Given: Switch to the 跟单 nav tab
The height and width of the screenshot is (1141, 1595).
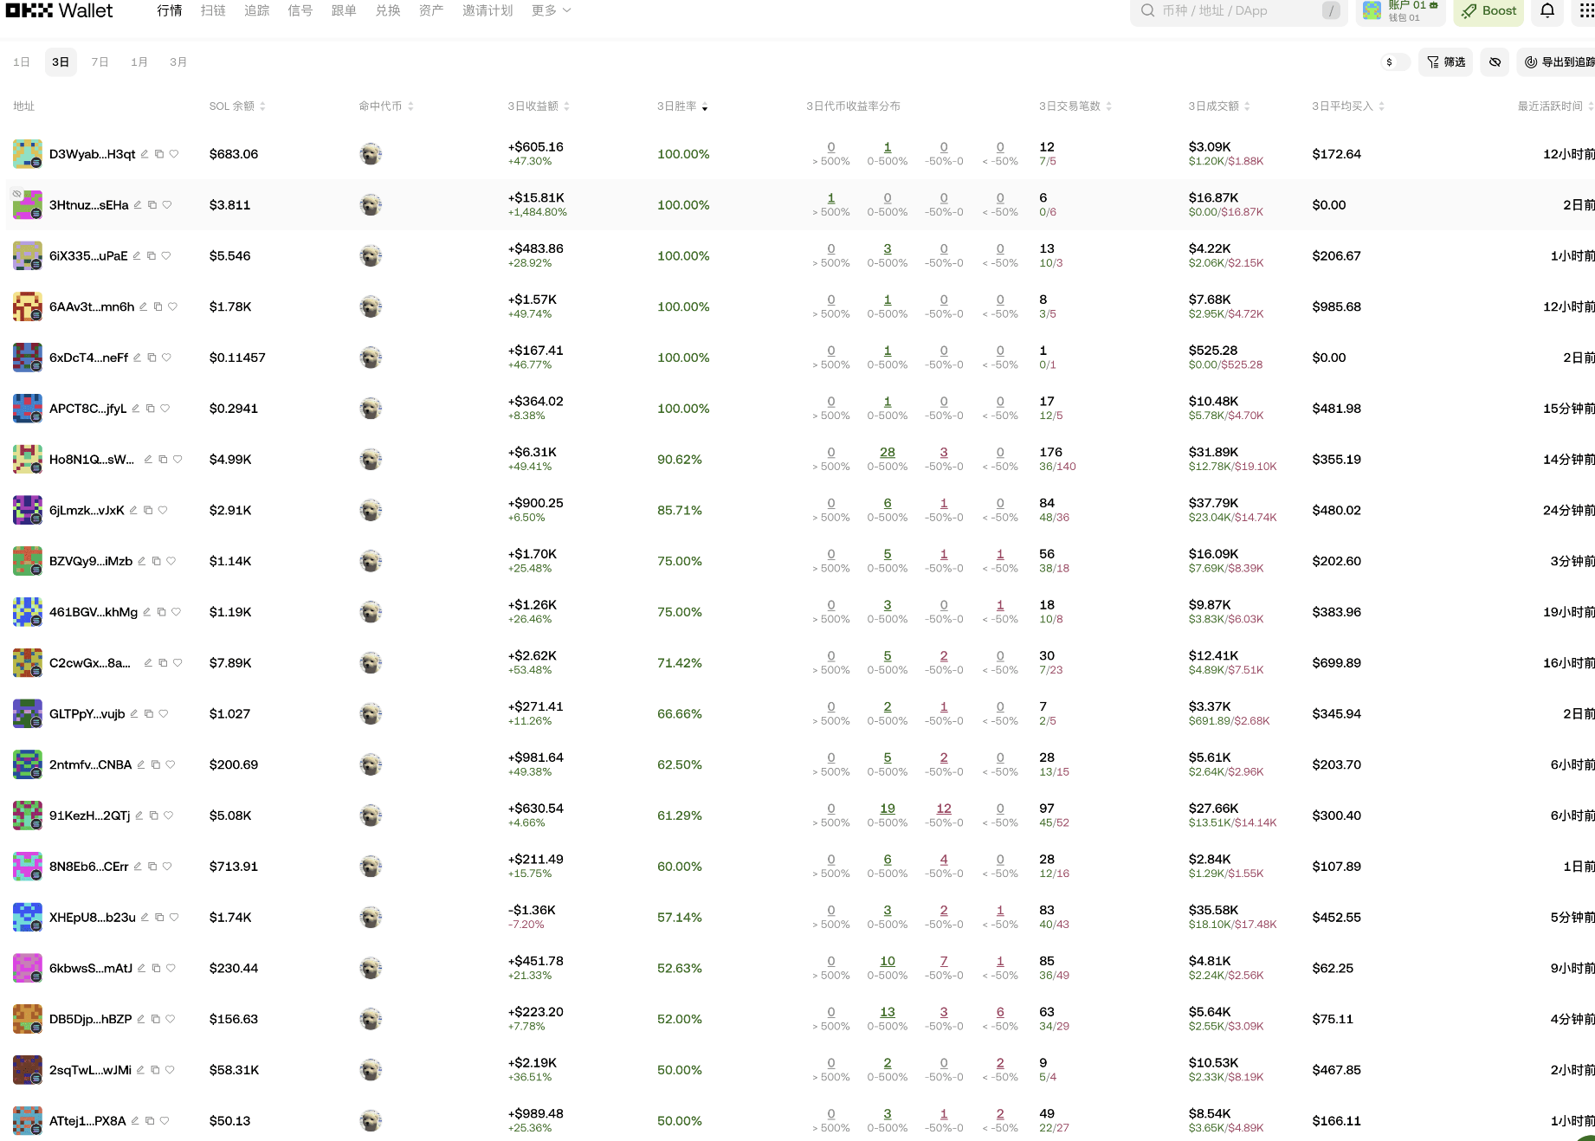Looking at the screenshot, I should pyautogui.click(x=344, y=10).
